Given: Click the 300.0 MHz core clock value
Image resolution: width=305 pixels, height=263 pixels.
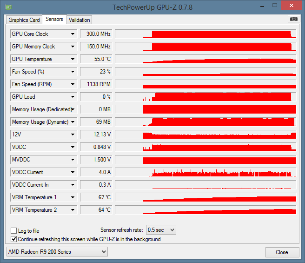Looking at the screenshot, I should 96,34.
